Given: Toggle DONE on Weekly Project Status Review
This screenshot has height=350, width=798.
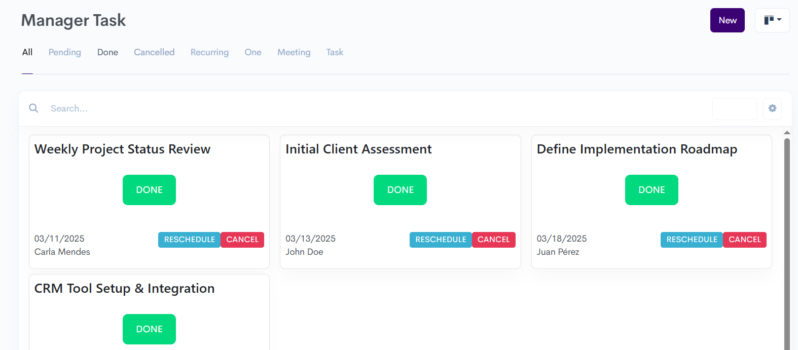Looking at the screenshot, I should [x=149, y=190].
